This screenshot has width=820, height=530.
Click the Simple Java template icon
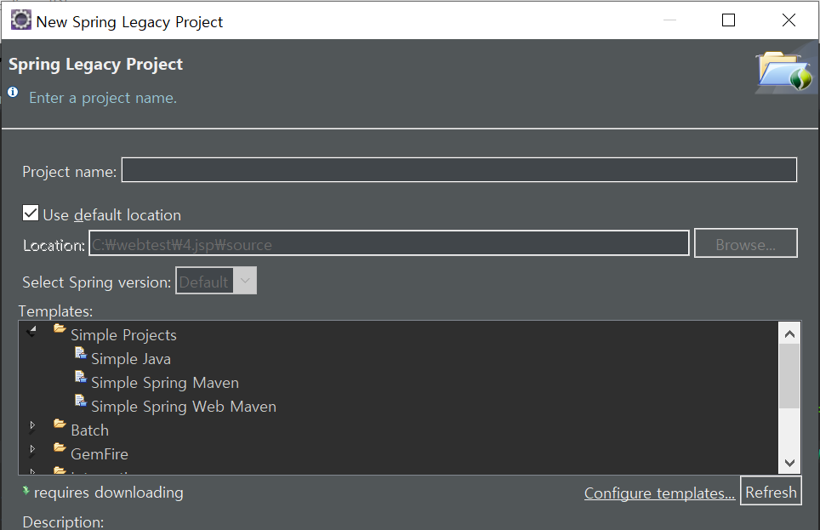(x=81, y=353)
